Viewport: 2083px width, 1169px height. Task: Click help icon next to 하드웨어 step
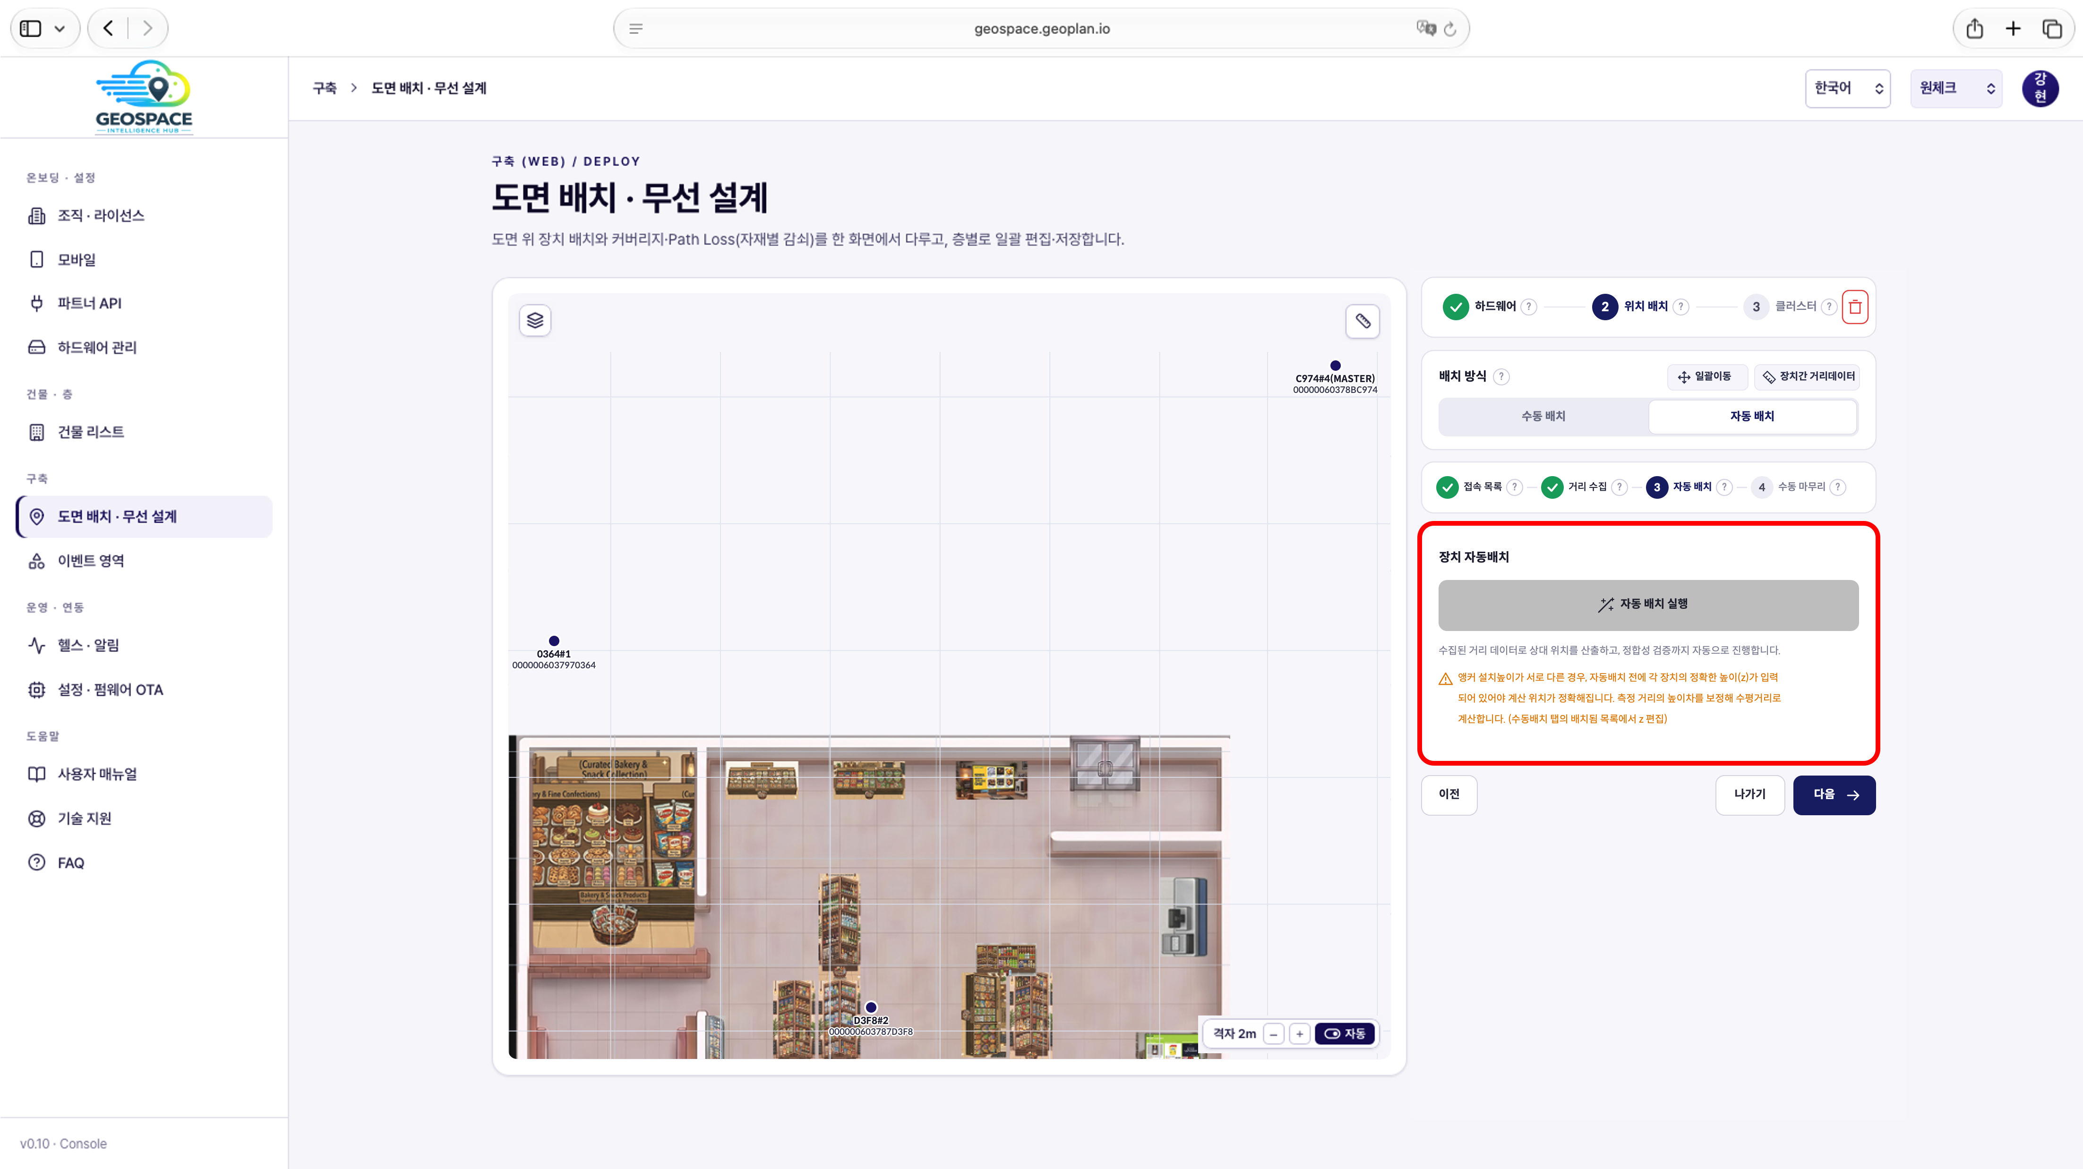1528,307
